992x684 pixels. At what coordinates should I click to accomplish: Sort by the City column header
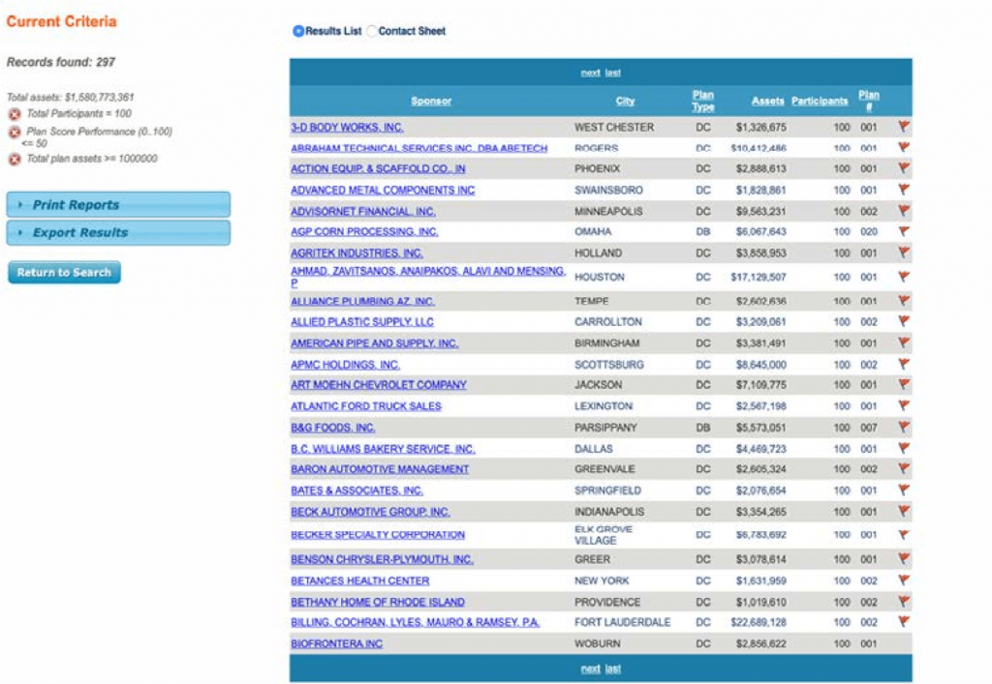click(x=625, y=101)
